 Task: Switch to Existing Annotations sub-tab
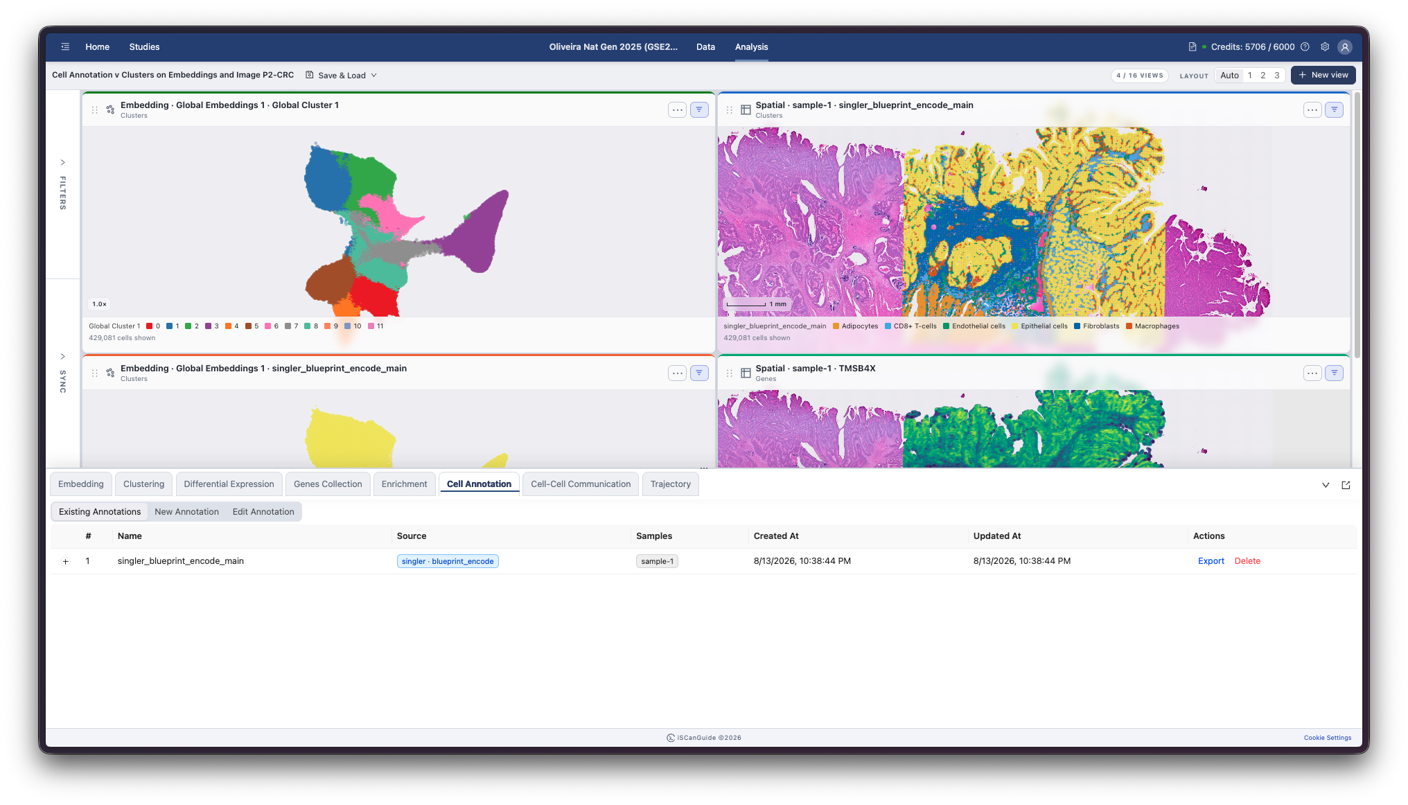100,511
